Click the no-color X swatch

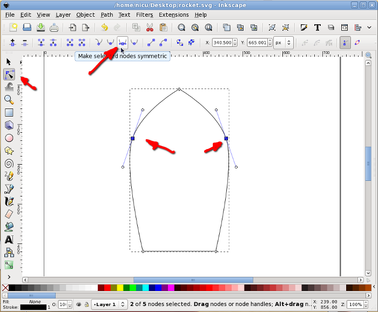(x=5, y=288)
